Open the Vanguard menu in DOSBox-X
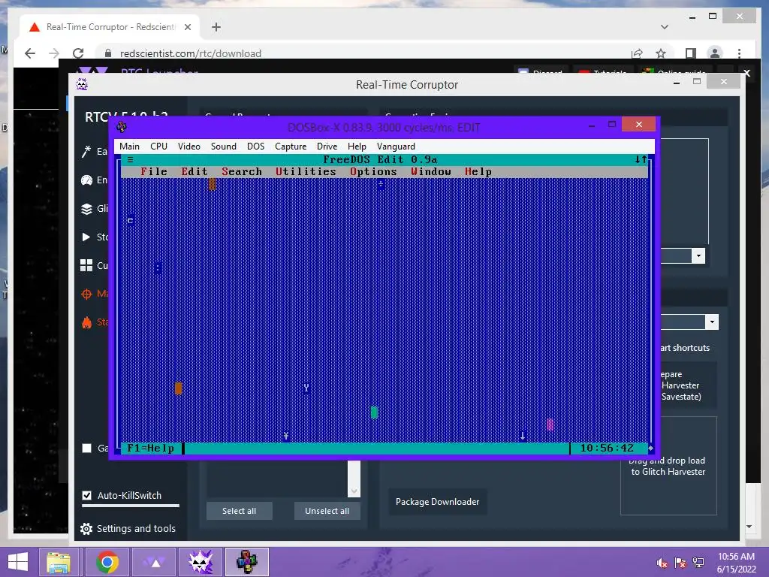The image size is (769, 577). (396, 147)
